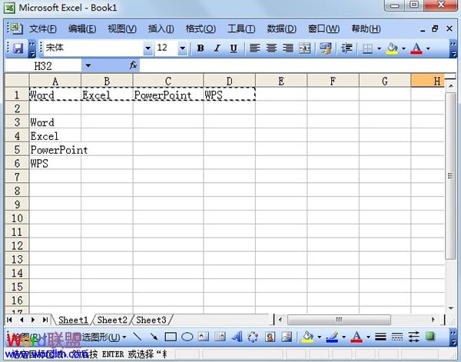Insert Diagram or Organization Chart

pyautogui.click(x=253, y=337)
